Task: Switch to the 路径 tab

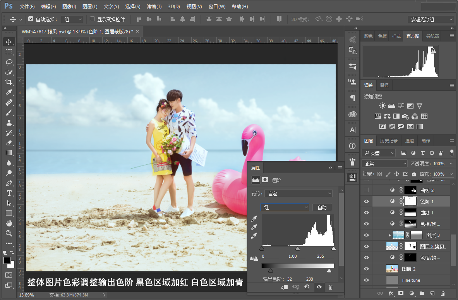Action: coord(384,85)
